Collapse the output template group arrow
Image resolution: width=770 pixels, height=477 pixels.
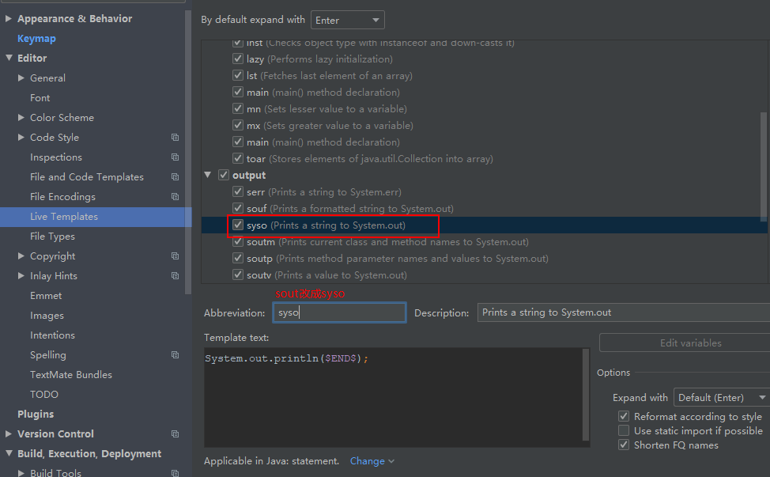(x=208, y=175)
